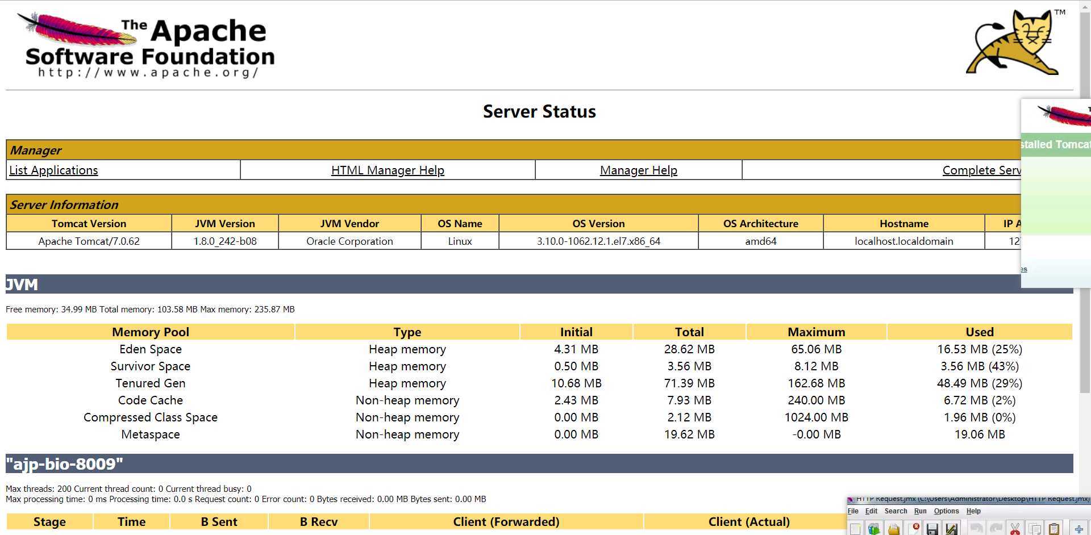
Task: Click the blue plus Expand icon in JMeter
Action: pyautogui.click(x=1078, y=529)
